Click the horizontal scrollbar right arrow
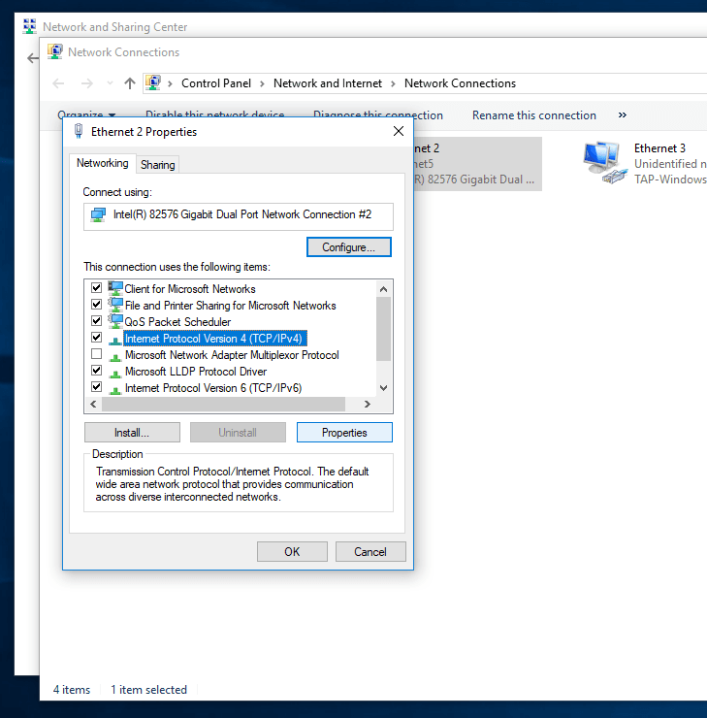Viewport: 707px width, 718px height. click(x=367, y=405)
